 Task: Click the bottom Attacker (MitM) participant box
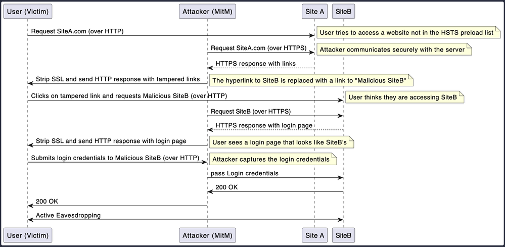coord(207,235)
